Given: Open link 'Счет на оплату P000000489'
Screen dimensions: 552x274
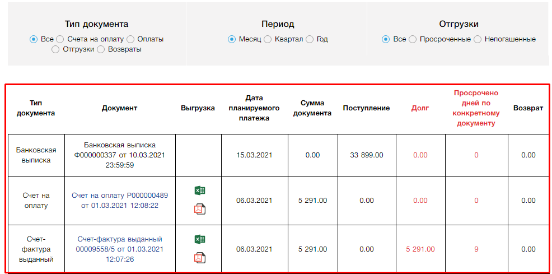Looking at the screenshot, I should click(x=120, y=200).
